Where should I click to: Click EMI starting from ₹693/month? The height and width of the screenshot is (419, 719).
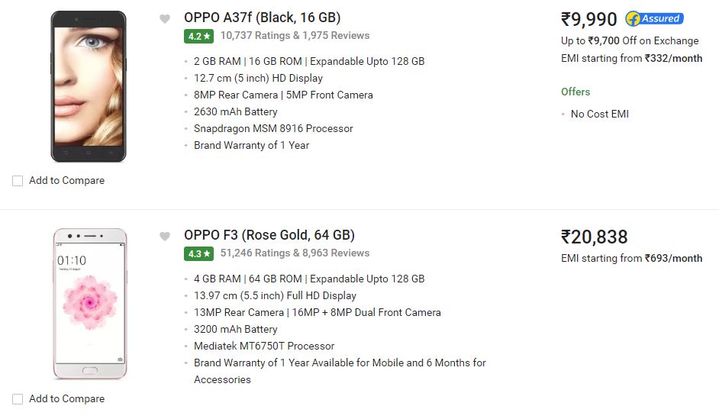tap(631, 258)
